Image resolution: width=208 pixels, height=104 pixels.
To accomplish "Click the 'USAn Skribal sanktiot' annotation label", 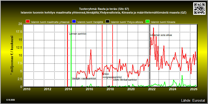I will 125,80.
